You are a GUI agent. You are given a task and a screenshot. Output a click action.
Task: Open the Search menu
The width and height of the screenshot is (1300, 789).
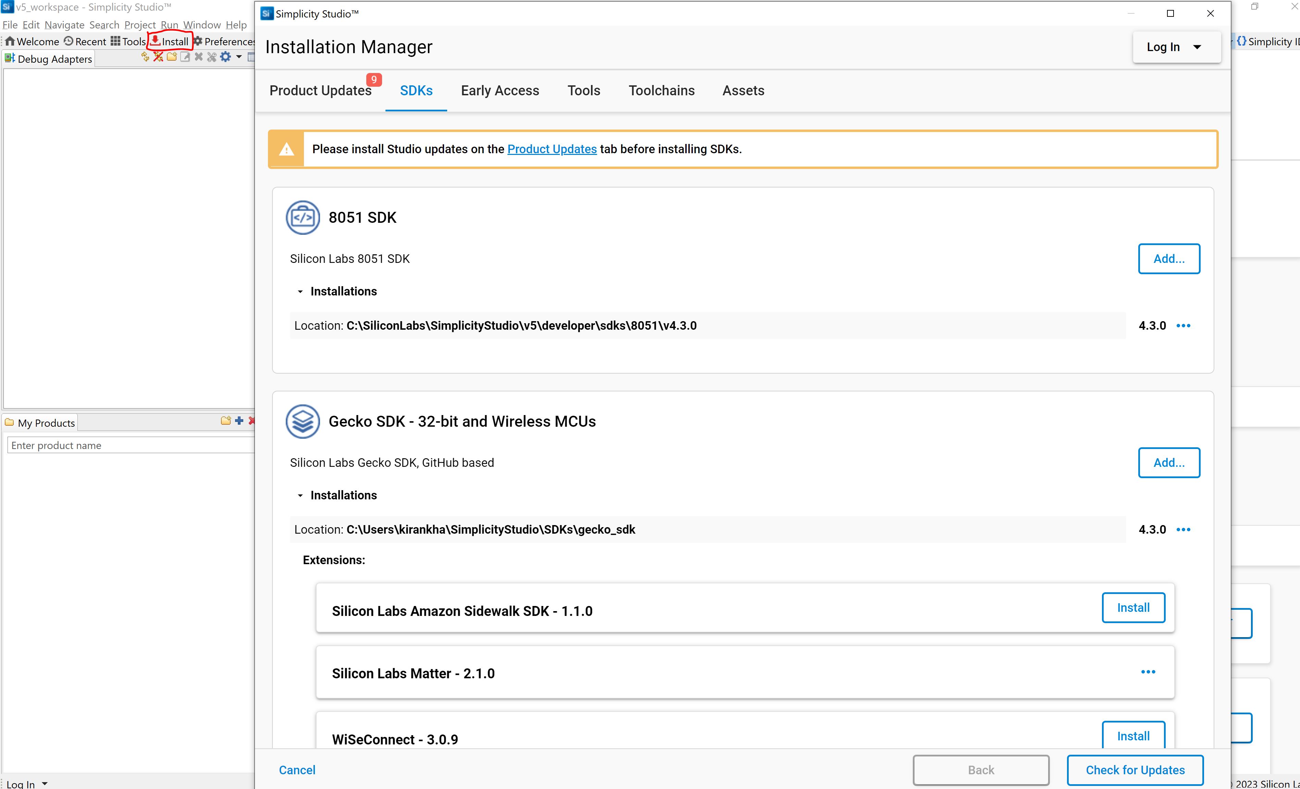click(x=105, y=25)
